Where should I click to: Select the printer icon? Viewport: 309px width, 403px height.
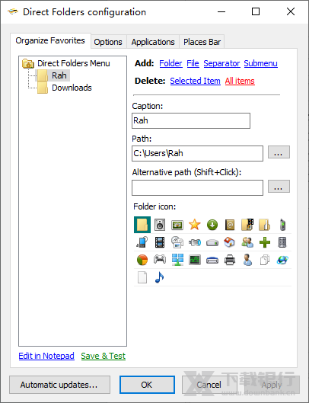click(x=230, y=260)
